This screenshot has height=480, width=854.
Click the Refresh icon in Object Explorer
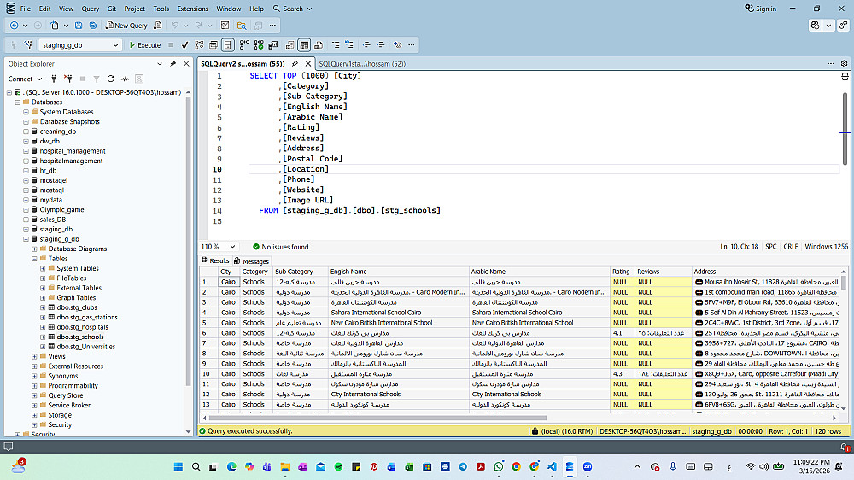[x=109, y=79]
